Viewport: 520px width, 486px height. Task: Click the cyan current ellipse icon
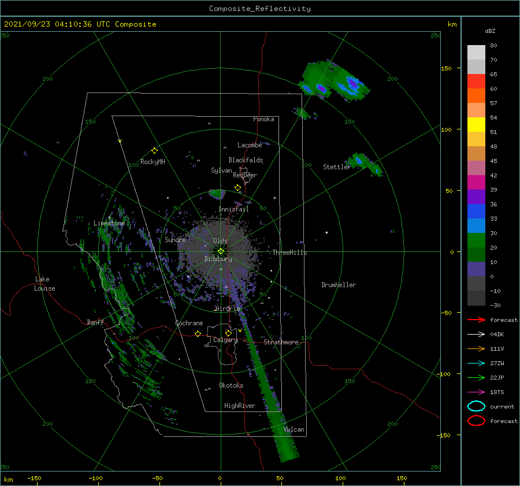(476, 406)
